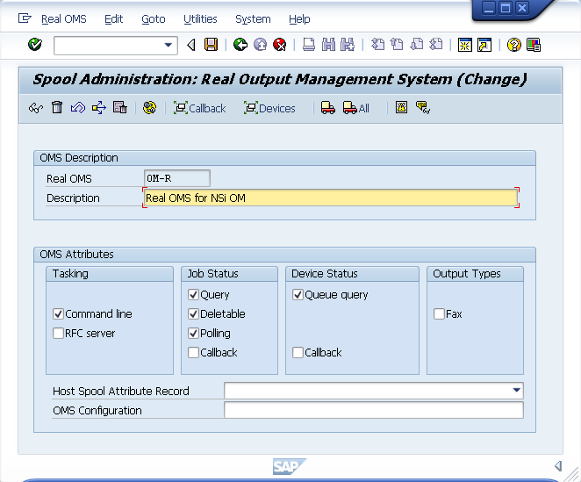Enable the Fax output type checkbox
581x482 pixels.
440,314
